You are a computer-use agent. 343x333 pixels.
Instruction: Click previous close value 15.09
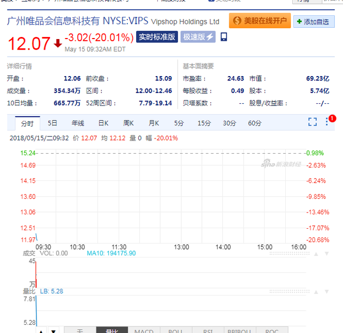click(163, 79)
